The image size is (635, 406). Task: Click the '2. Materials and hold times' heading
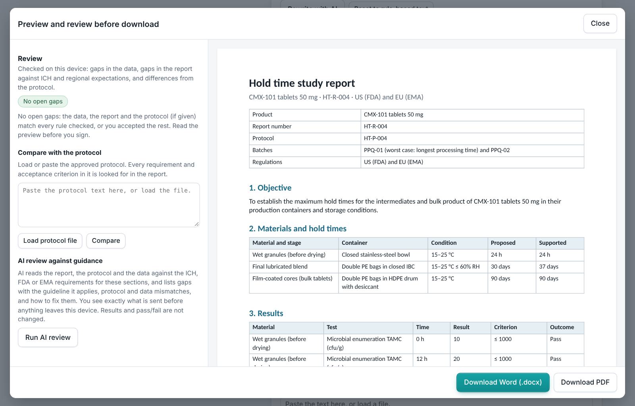(x=298, y=229)
